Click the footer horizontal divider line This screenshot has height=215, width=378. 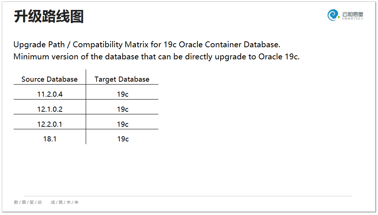point(188,196)
